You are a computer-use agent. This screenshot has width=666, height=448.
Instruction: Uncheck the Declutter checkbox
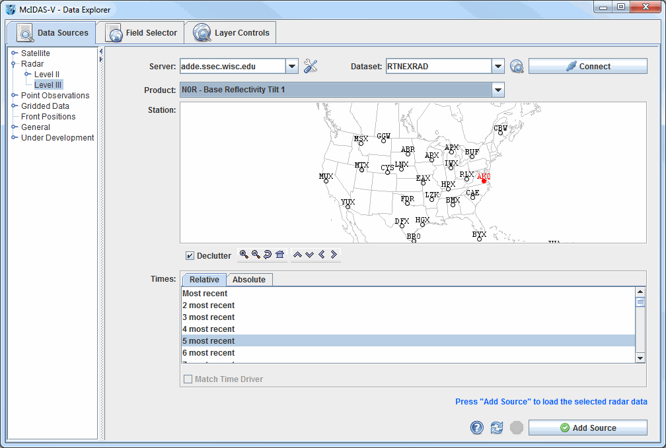tap(190, 256)
